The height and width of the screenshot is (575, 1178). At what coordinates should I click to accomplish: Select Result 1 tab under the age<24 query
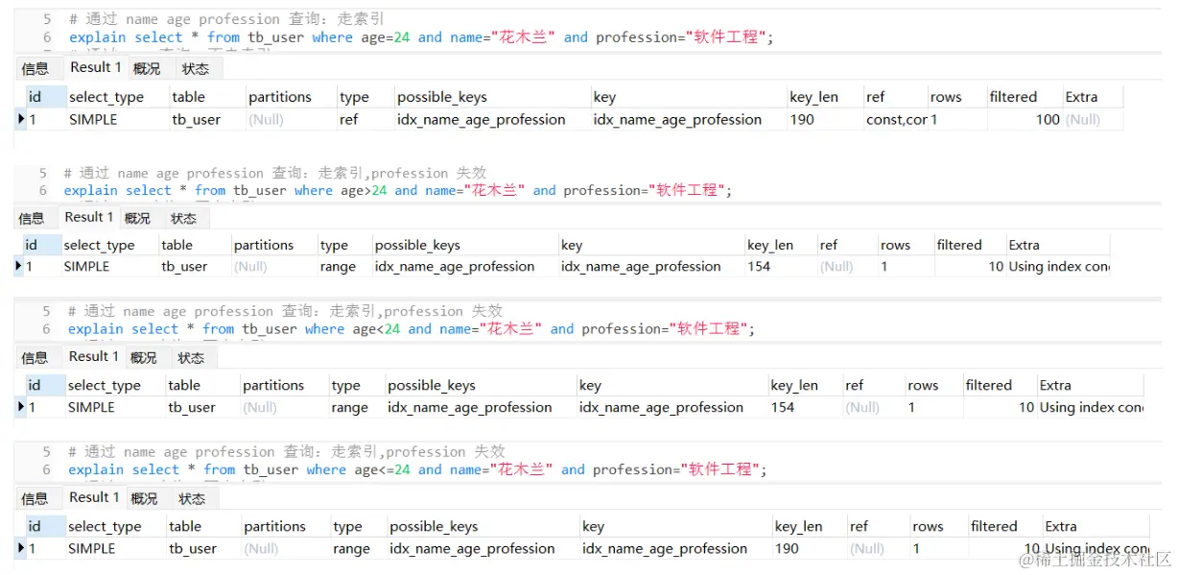[94, 356]
